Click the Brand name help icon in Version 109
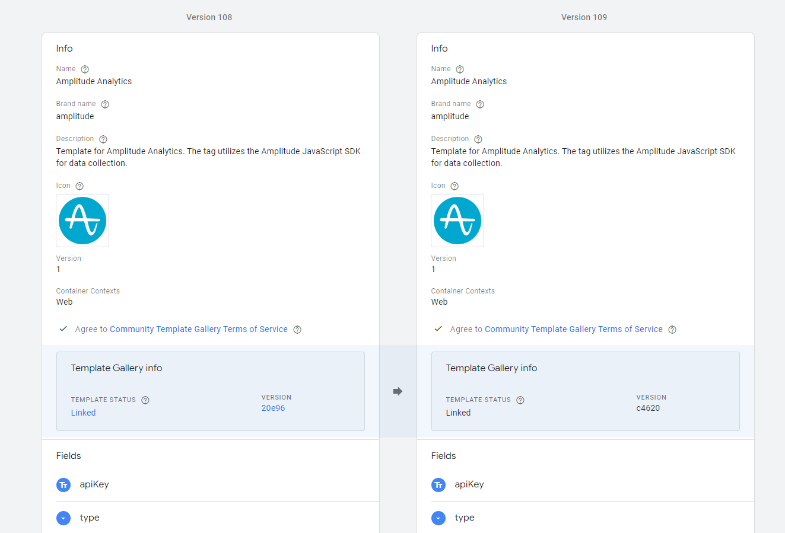 pos(480,104)
